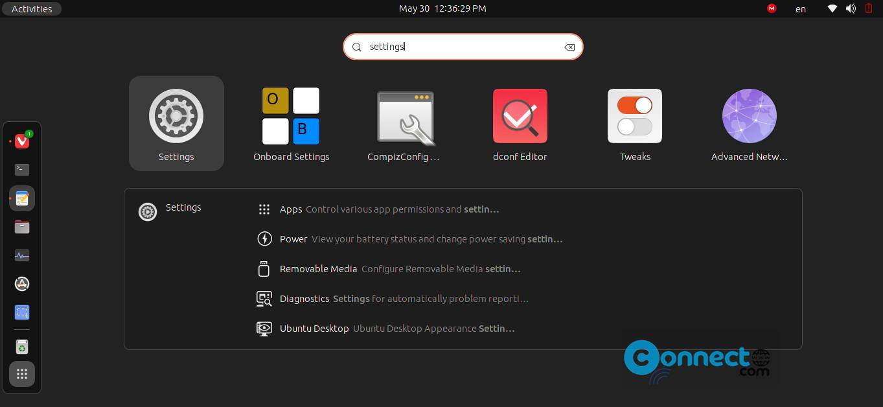Open the Tweaks application
Viewport: 883px width, 407px height.
[x=635, y=124]
